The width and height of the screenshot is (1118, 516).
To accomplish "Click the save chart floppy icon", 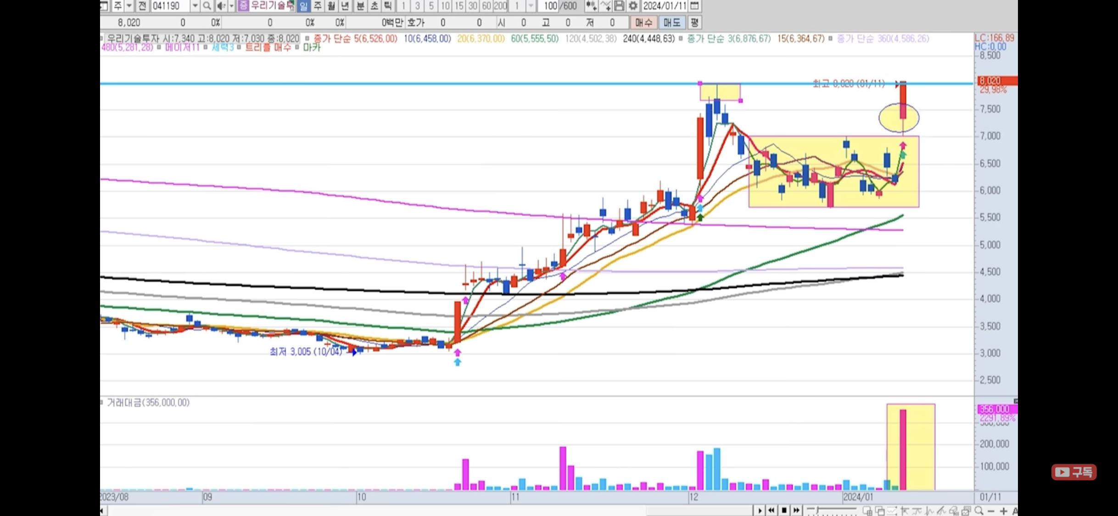I will point(619,6).
